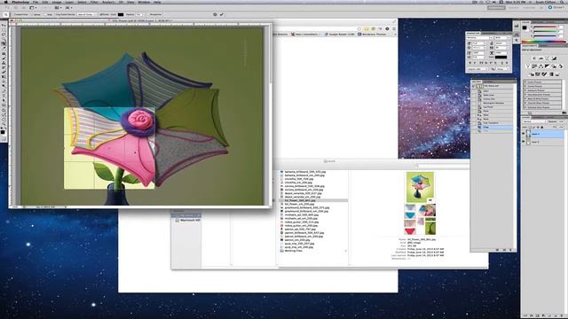Open the crop guide overlay dropdown
The image size is (568, 319).
pos(87,14)
